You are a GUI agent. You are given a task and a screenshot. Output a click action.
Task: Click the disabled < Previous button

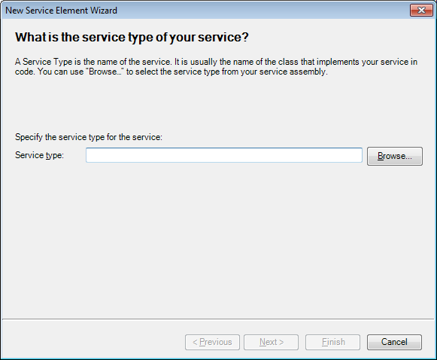212,342
